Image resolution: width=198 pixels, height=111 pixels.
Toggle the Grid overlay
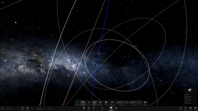click(x=106, y=103)
